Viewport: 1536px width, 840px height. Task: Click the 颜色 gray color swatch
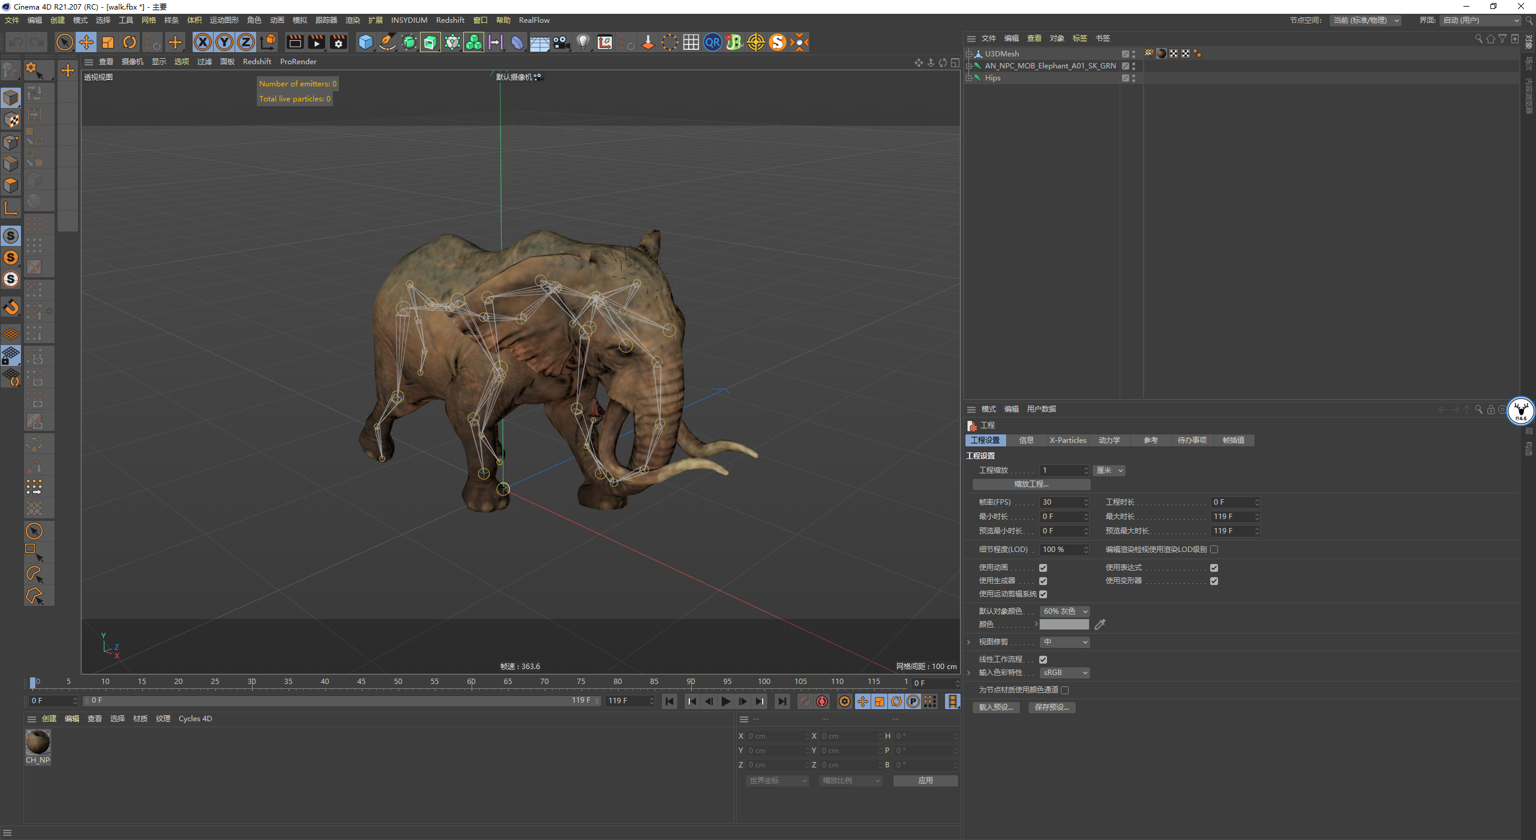1064,625
